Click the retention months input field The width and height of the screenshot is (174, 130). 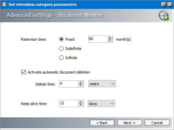(98, 39)
